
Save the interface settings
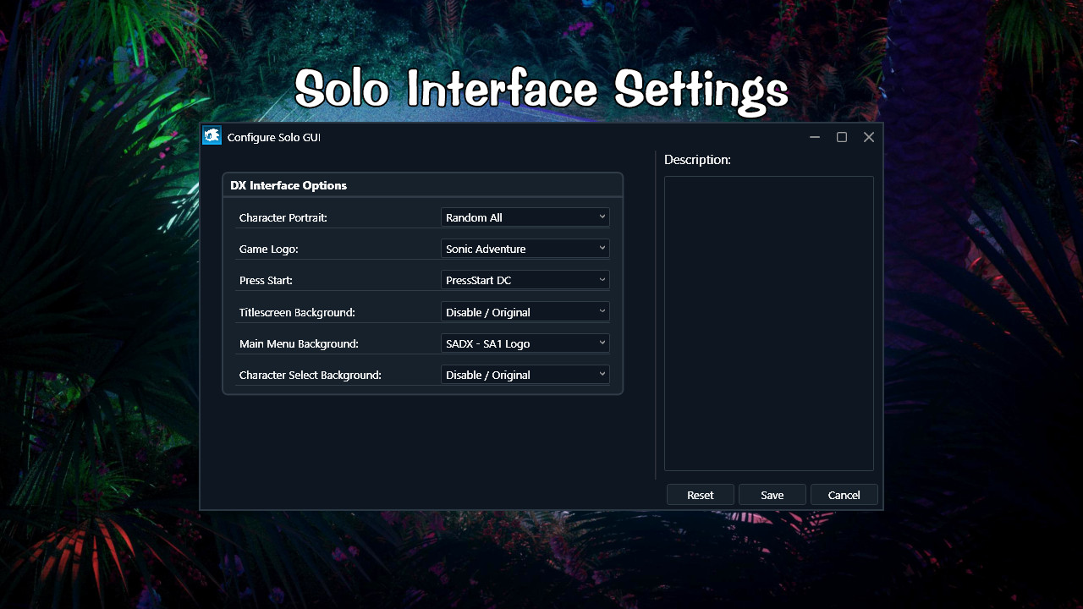tap(772, 494)
